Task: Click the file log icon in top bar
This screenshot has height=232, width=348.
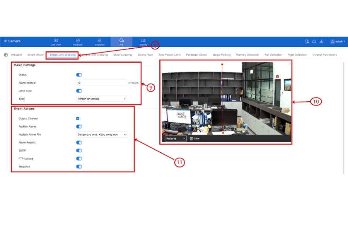Action: click(x=307, y=41)
